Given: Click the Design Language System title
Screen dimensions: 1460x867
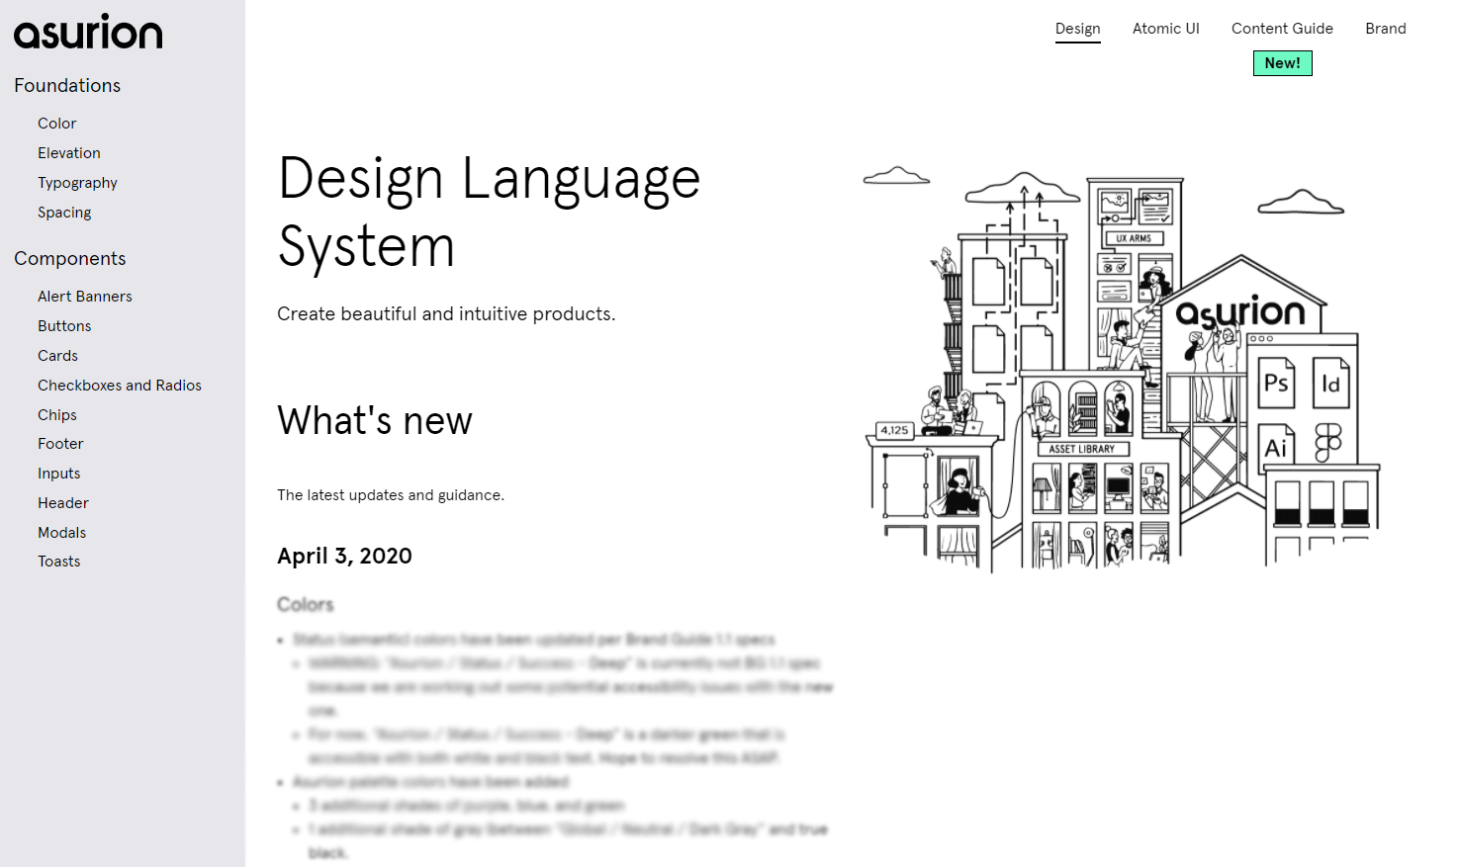Looking at the screenshot, I should tap(489, 212).
